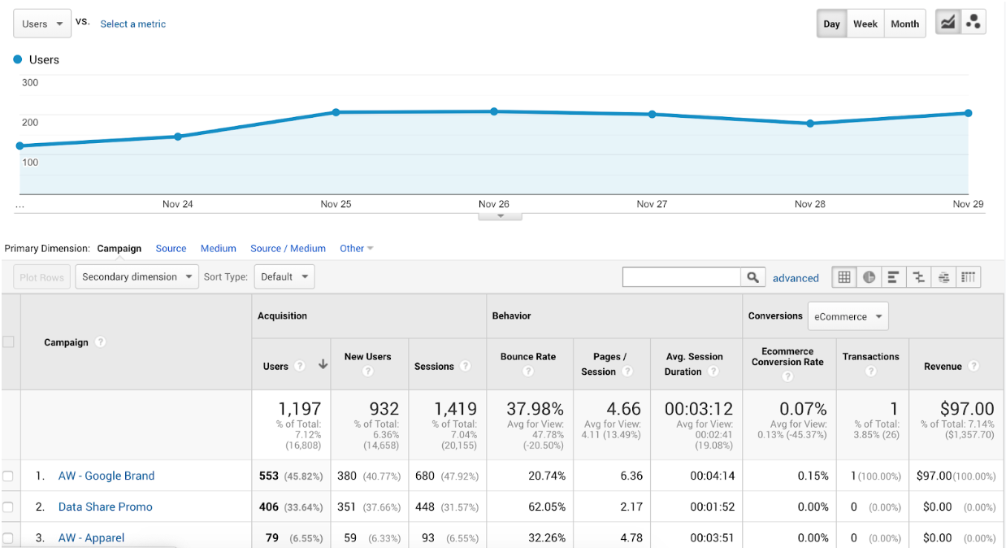Image resolution: width=1006 pixels, height=548 pixels.
Task: Select the Pivot table view icon
Action: pos(968,277)
